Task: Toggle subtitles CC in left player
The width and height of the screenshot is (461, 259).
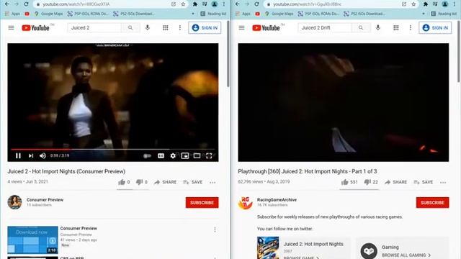Action: point(161,155)
